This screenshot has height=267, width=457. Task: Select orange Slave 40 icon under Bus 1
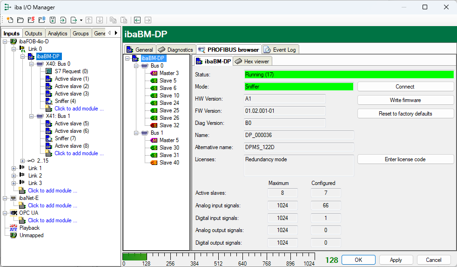(154, 163)
